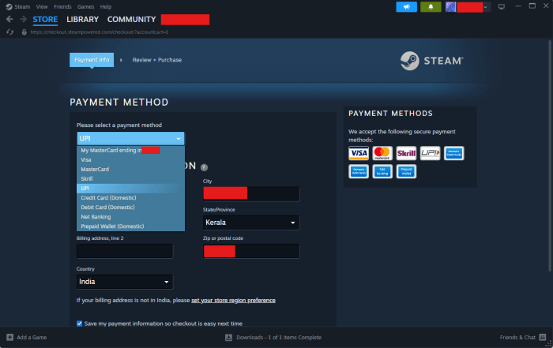The width and height of the screenshot is (553, 348).
Task: Click the Visa card logo
Action: coord(359,153)
